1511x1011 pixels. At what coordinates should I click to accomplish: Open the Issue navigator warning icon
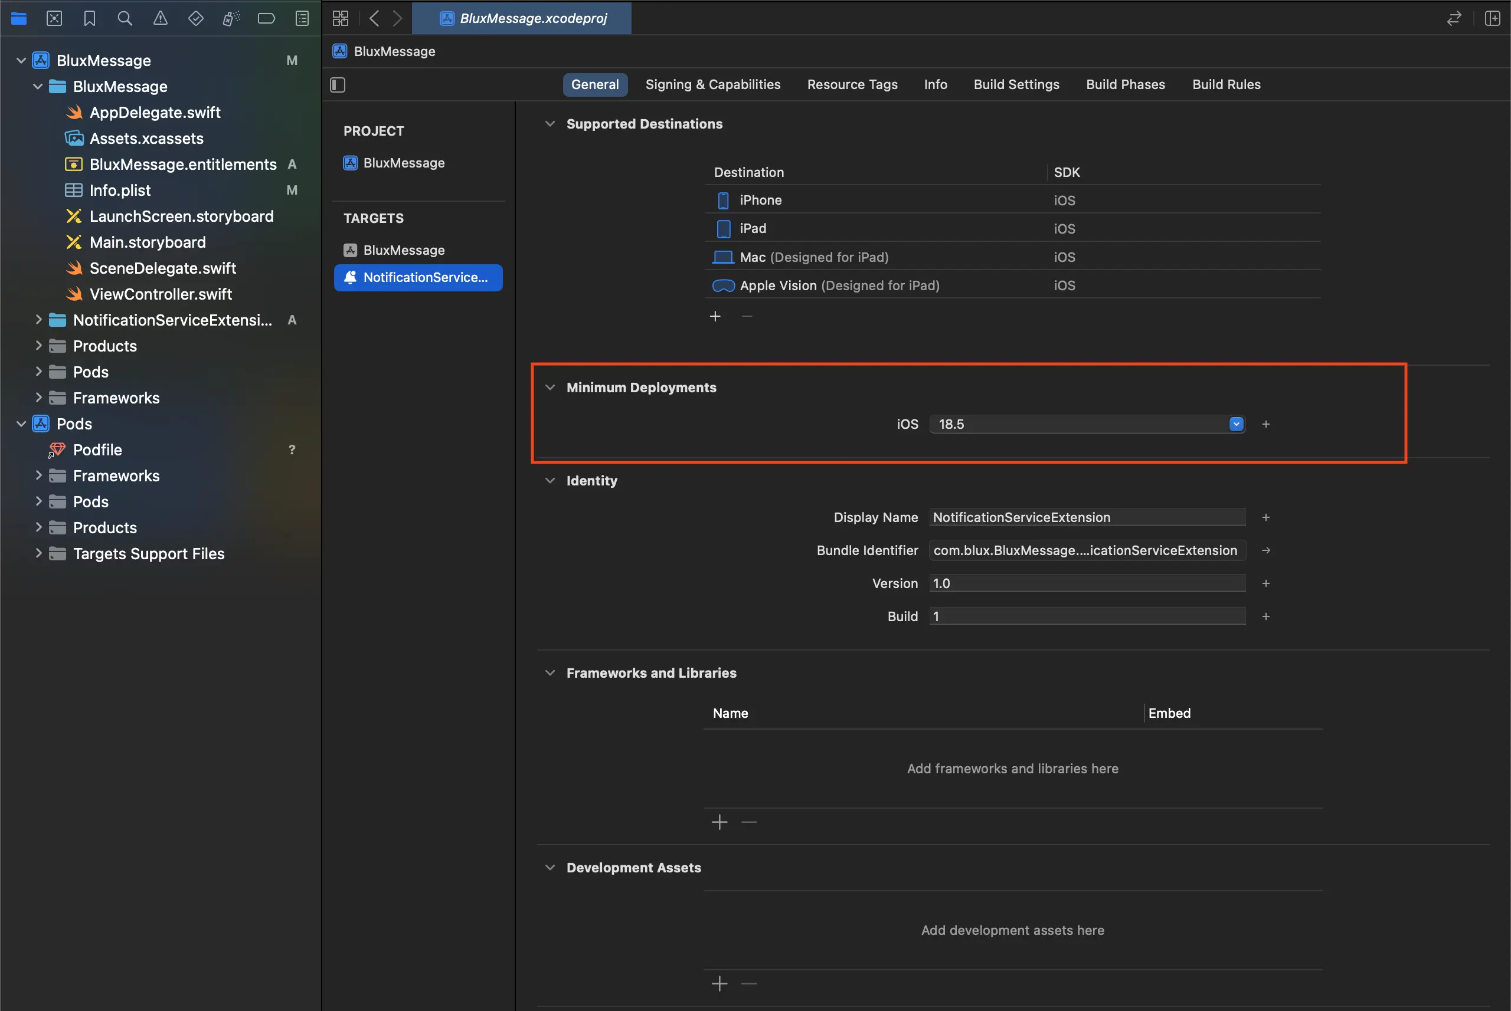point(160,18)
